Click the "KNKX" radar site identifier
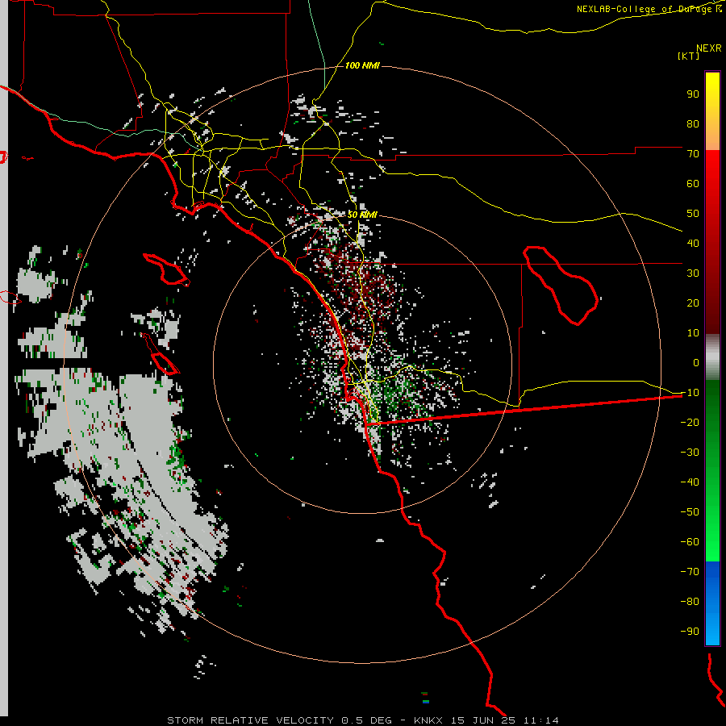The height and width of the screenshot is (726, 726). 428,720
